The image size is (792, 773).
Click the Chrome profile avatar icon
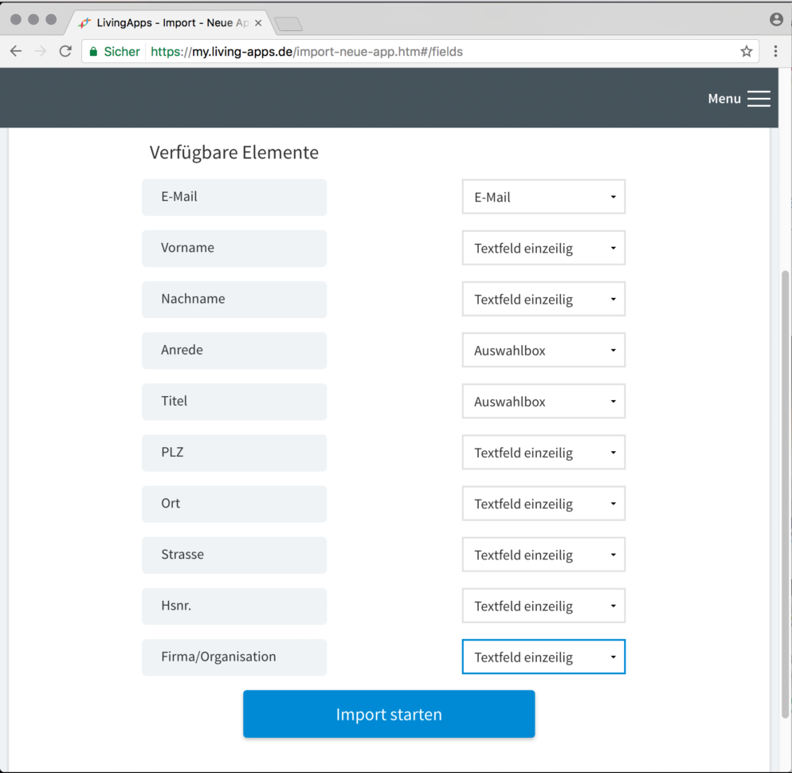tap(776, 20)
